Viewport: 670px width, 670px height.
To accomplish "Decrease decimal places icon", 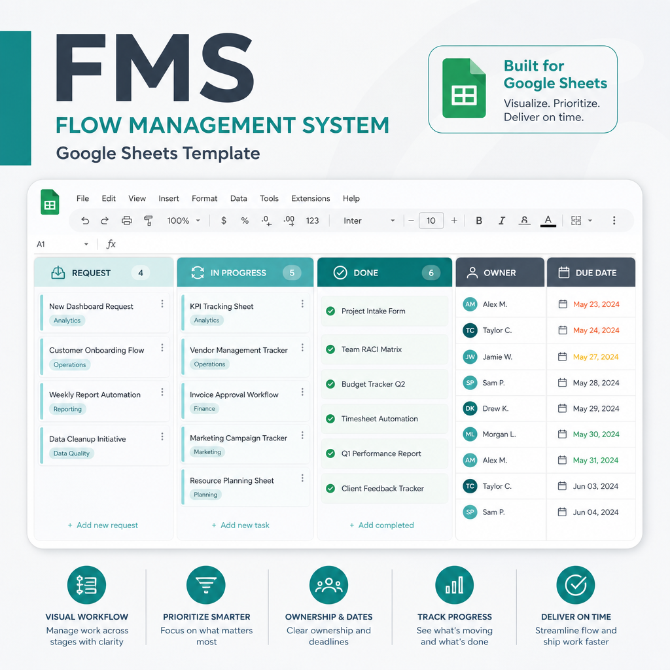I will click(266, 220).
